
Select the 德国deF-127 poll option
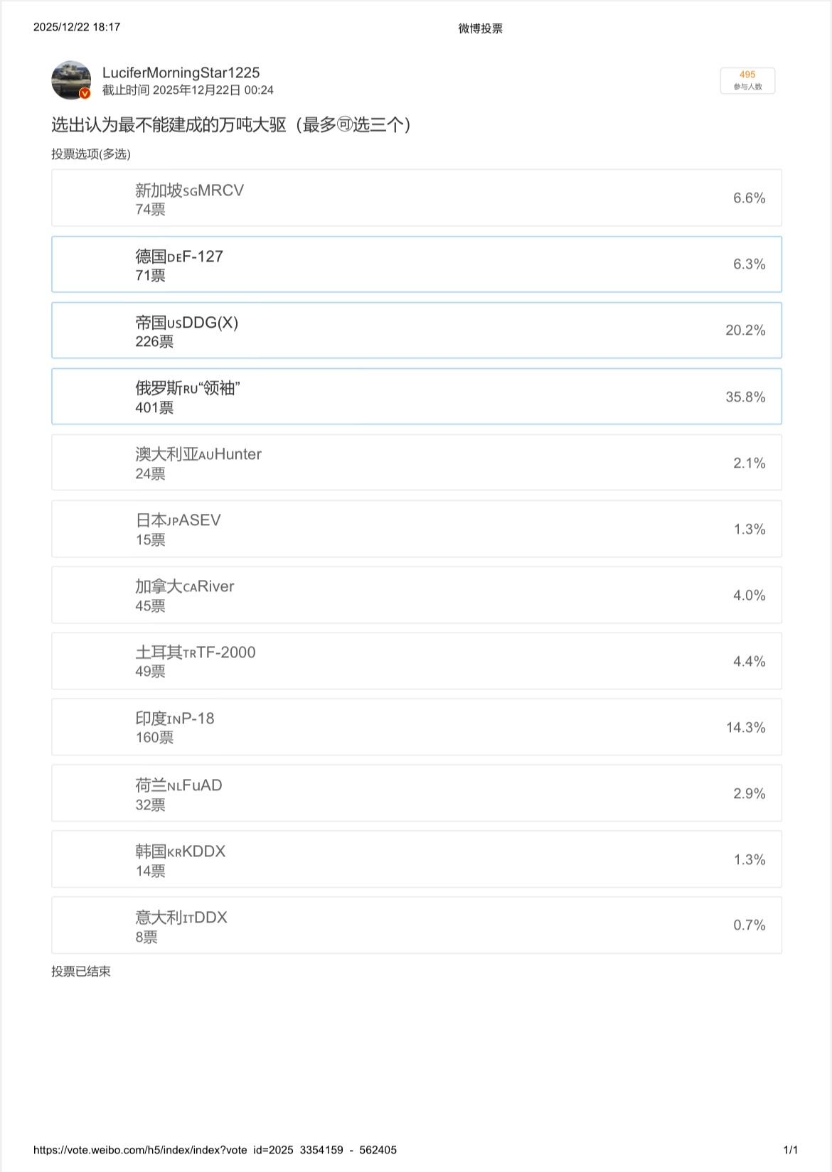(x=416, y=264)
